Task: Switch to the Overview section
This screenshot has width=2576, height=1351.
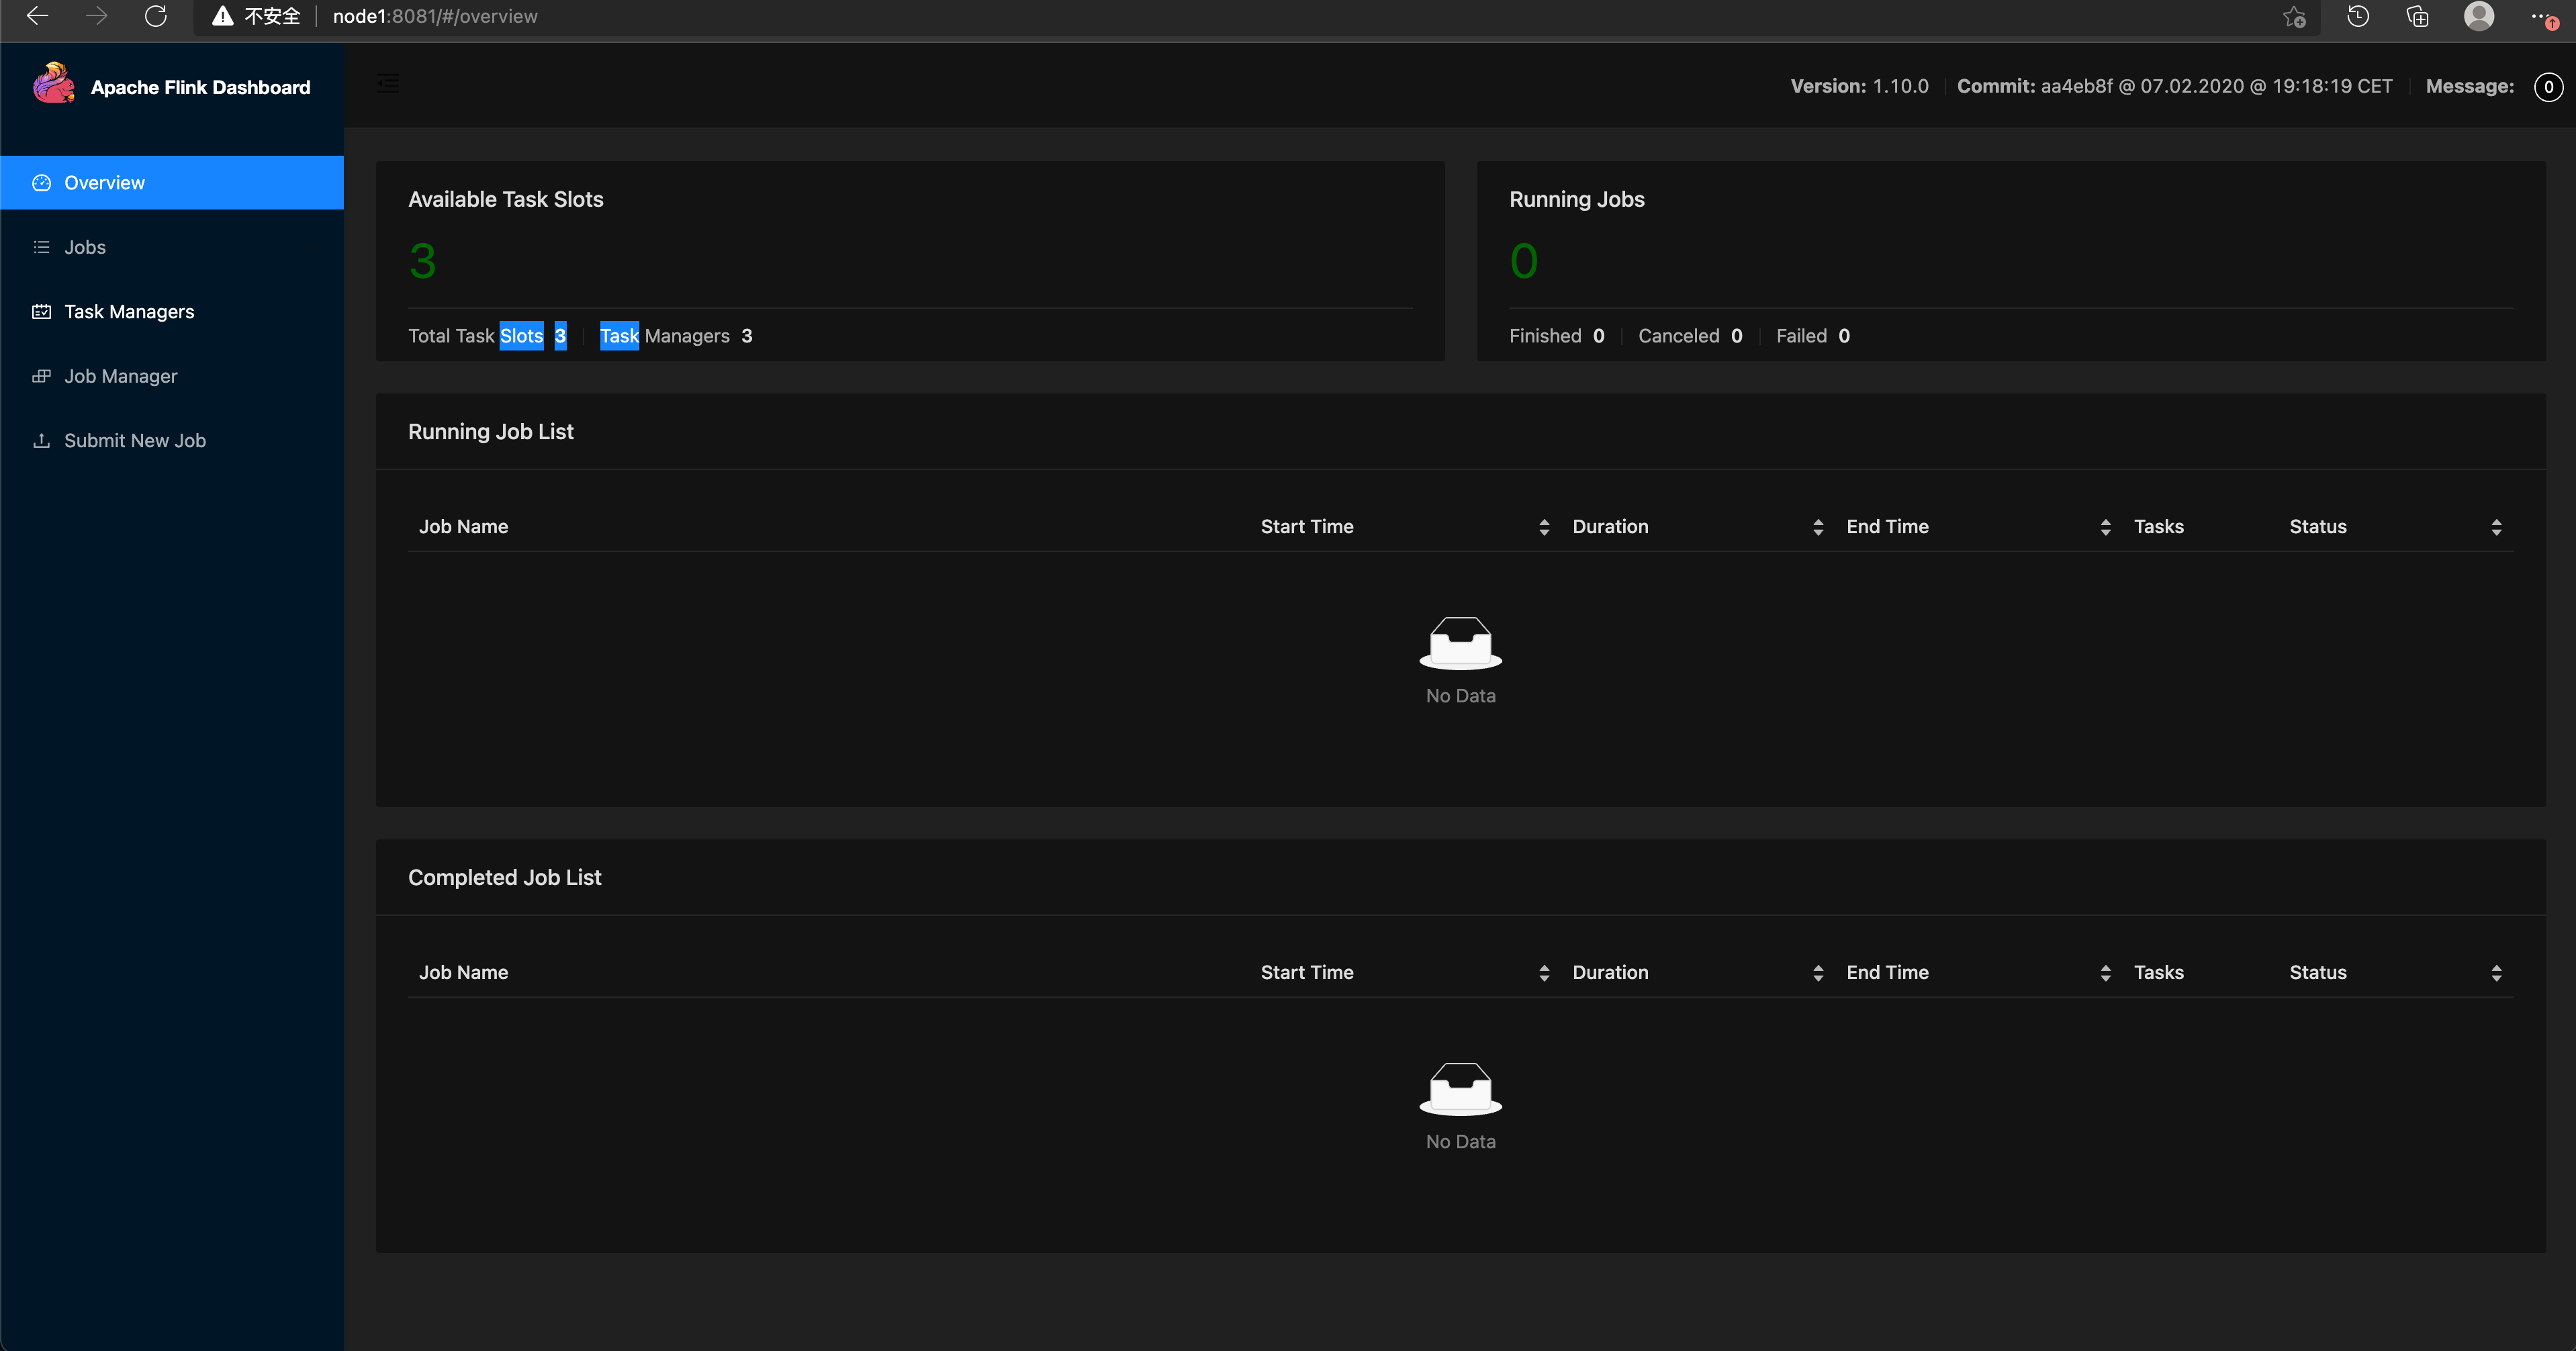Action: [105, 182]
